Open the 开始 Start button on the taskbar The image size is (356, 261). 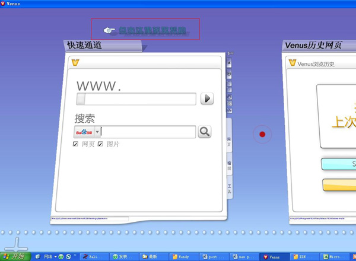pos(15,256)
